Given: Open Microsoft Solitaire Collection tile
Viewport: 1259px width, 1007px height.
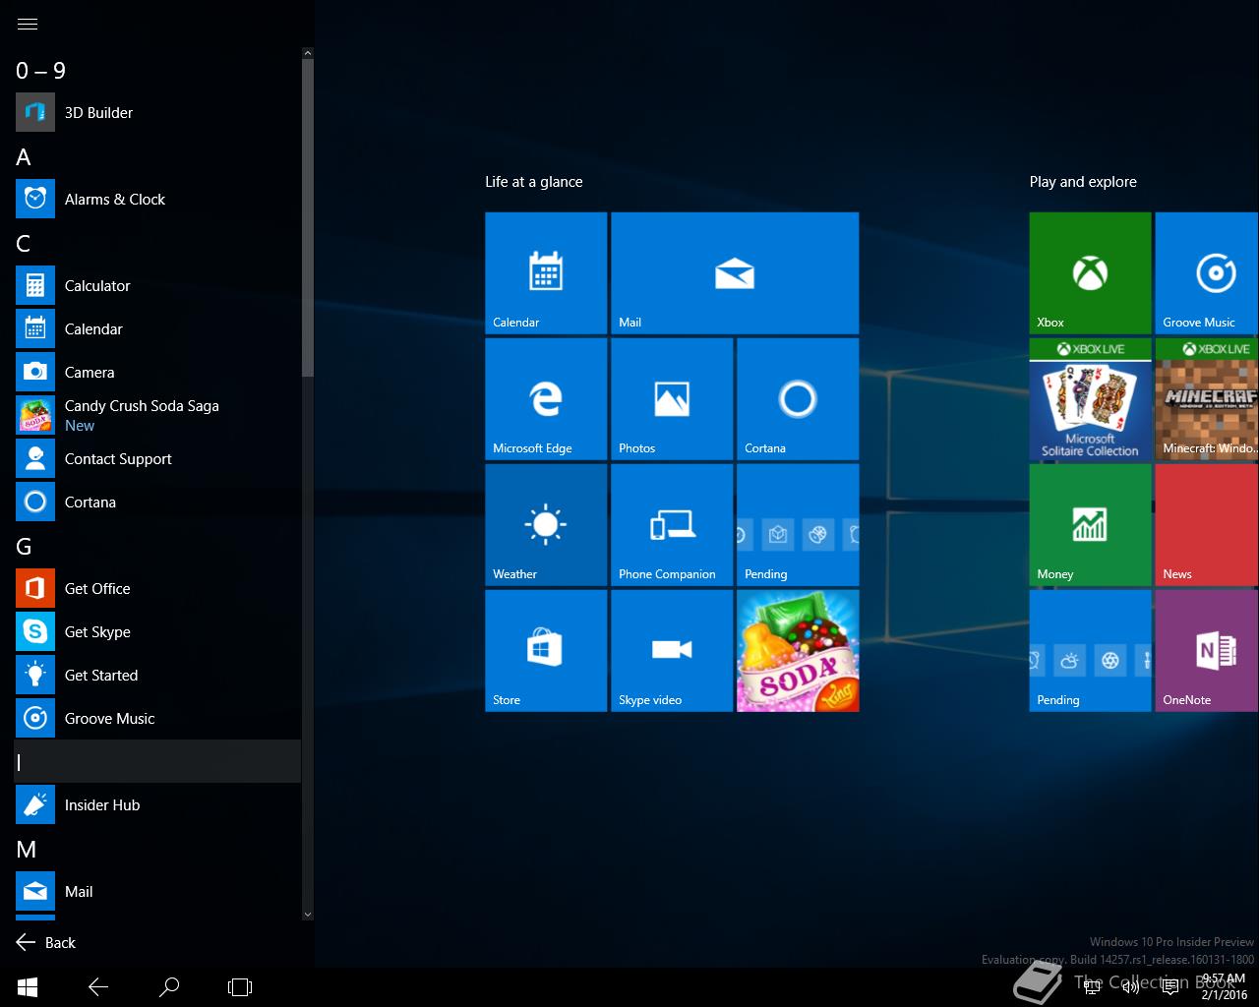Looking at the screenshot, I should pos(1090,399).
